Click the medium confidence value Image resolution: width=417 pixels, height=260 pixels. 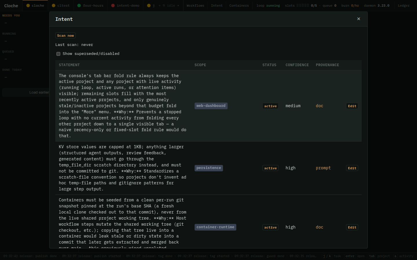pos(293,106)
